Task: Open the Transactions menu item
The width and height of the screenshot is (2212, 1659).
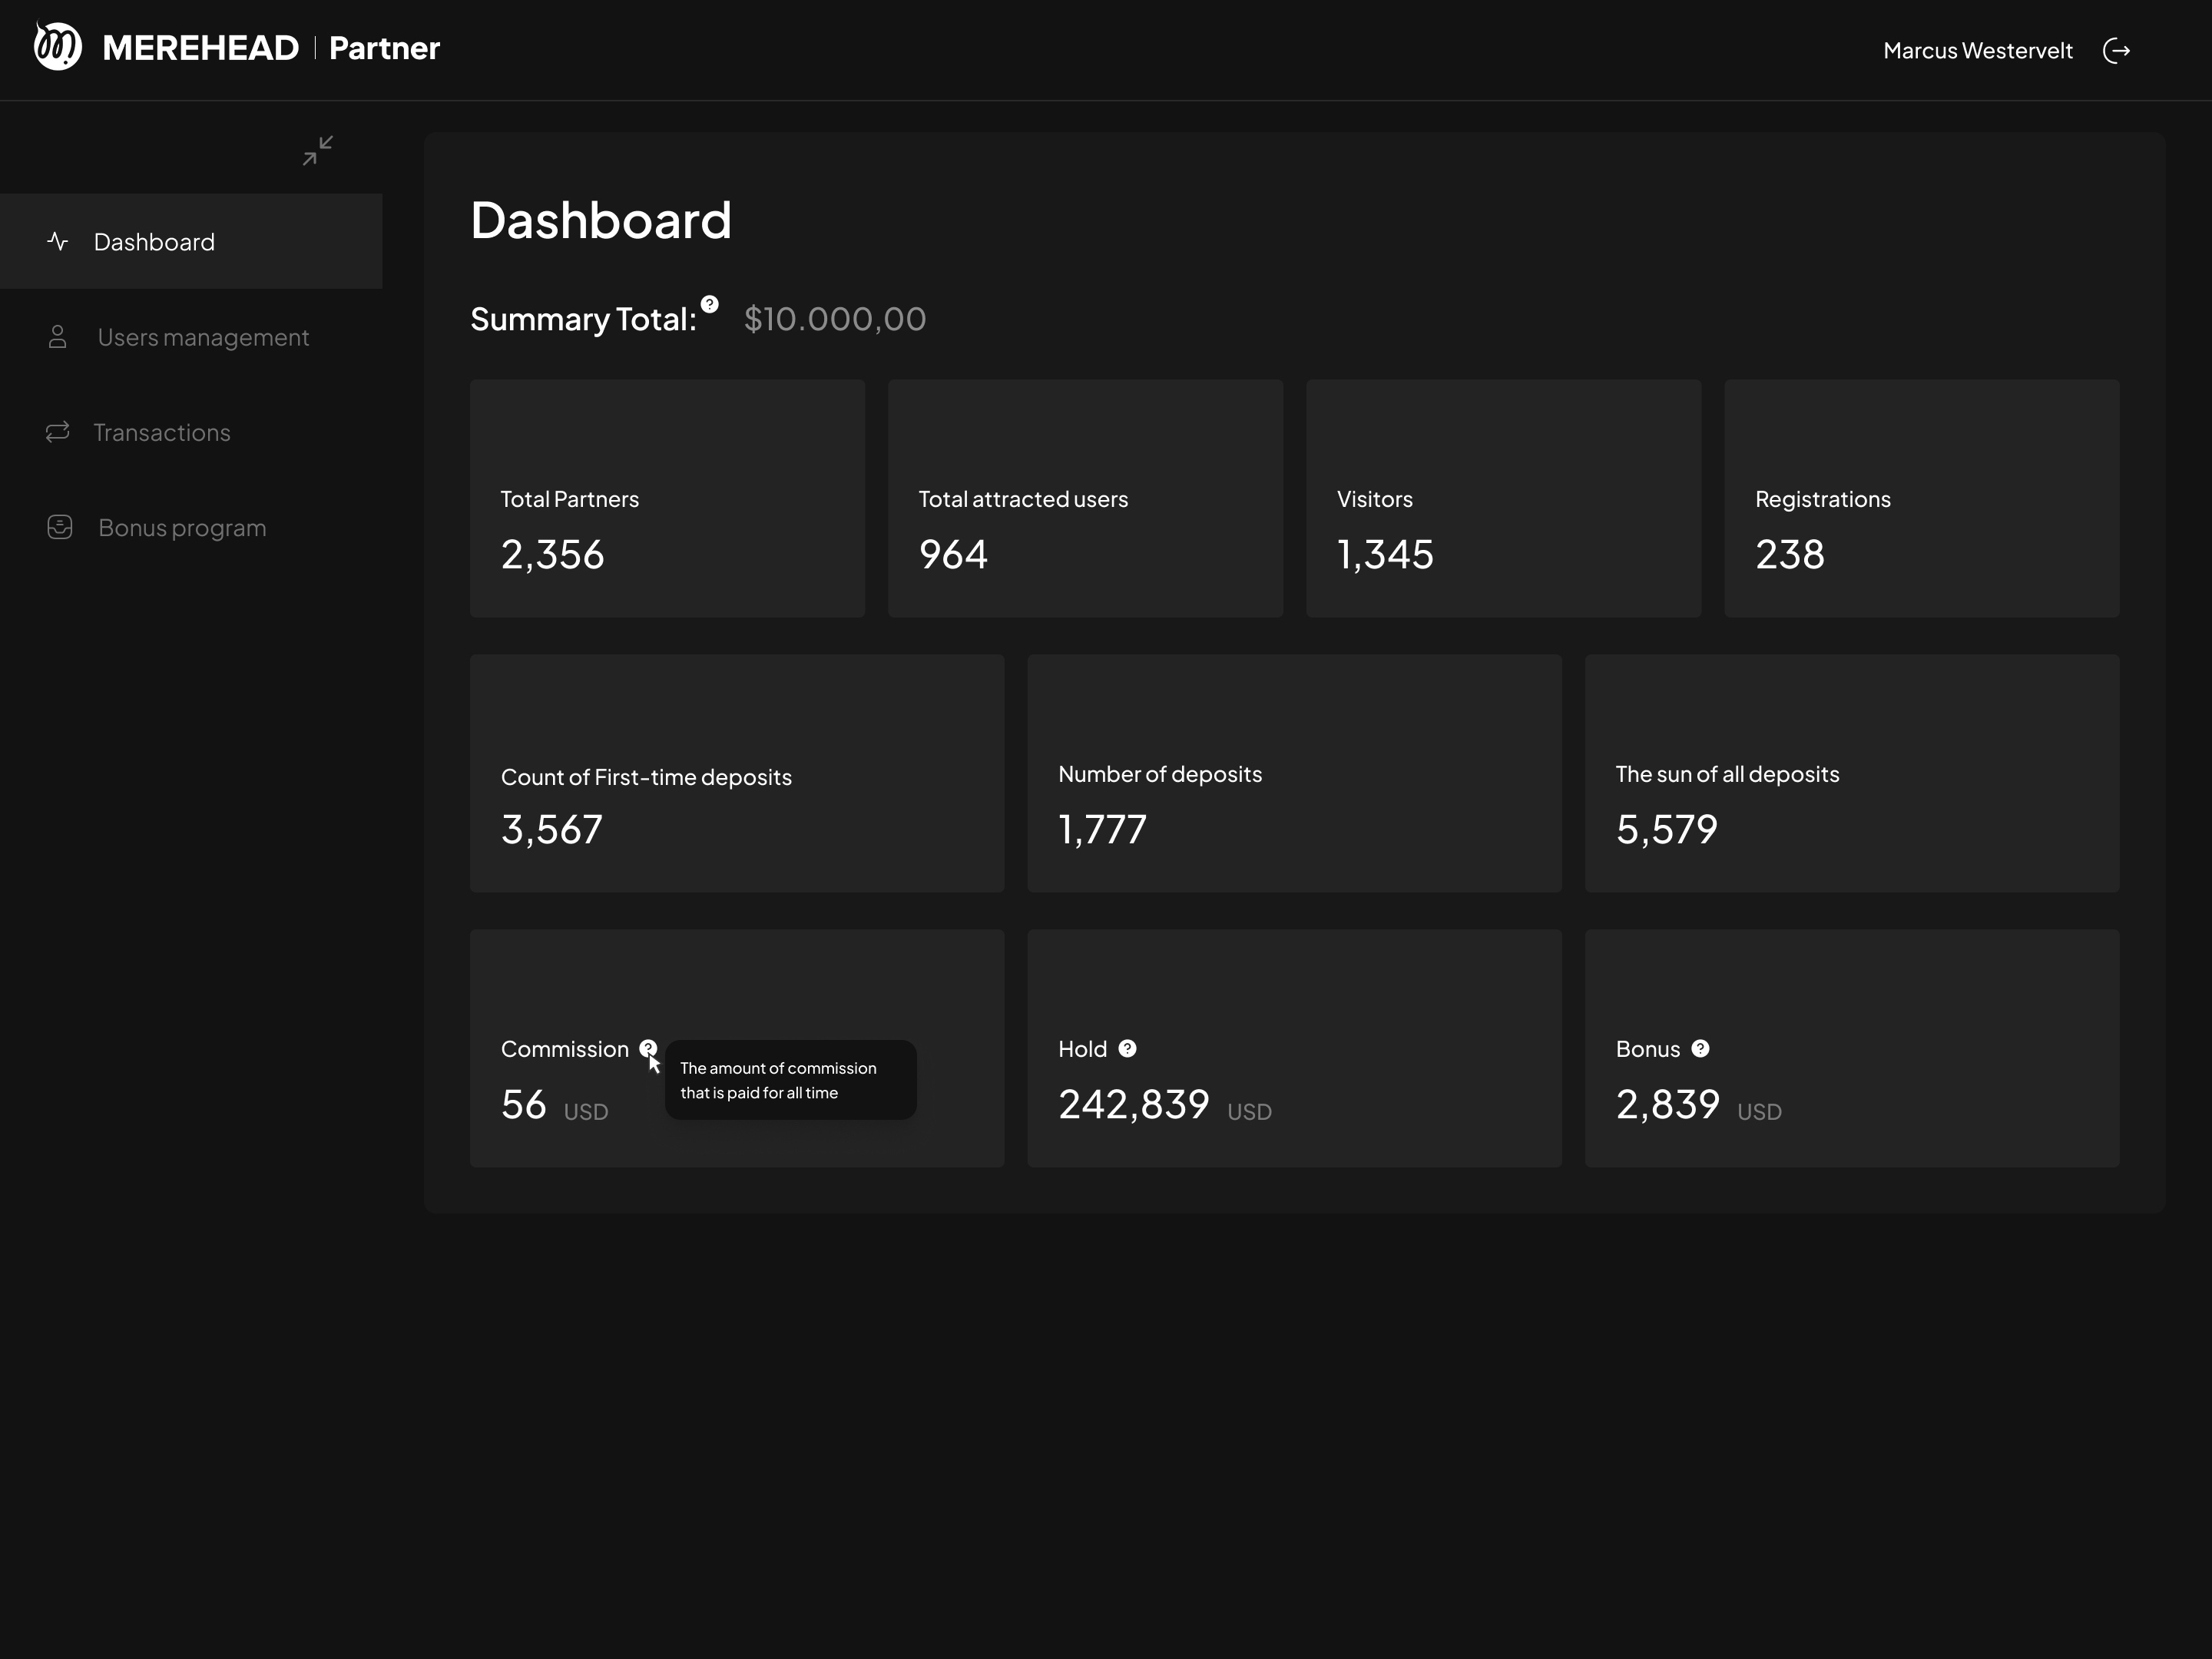Action: pos(162,432)
